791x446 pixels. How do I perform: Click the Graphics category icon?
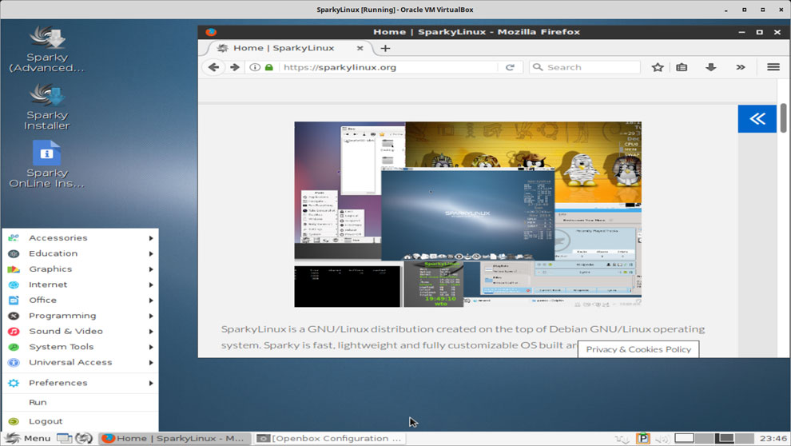coord(14,269)
